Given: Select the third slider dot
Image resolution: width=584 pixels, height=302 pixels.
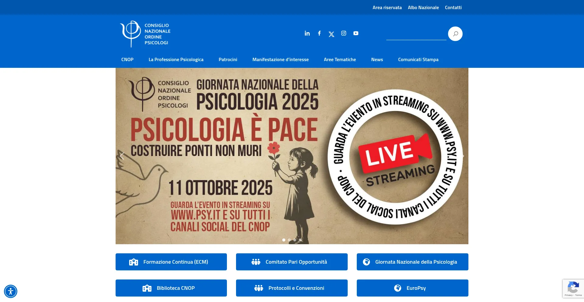Looking at the screenshot, I should [295, 240].
